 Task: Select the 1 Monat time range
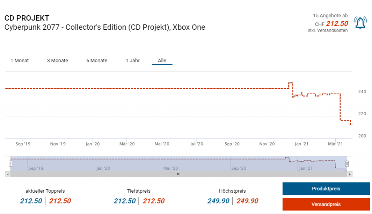[20, 61]
